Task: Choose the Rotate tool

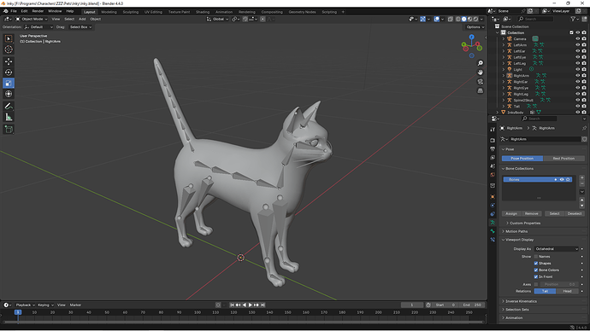Action: coord(9,73)
